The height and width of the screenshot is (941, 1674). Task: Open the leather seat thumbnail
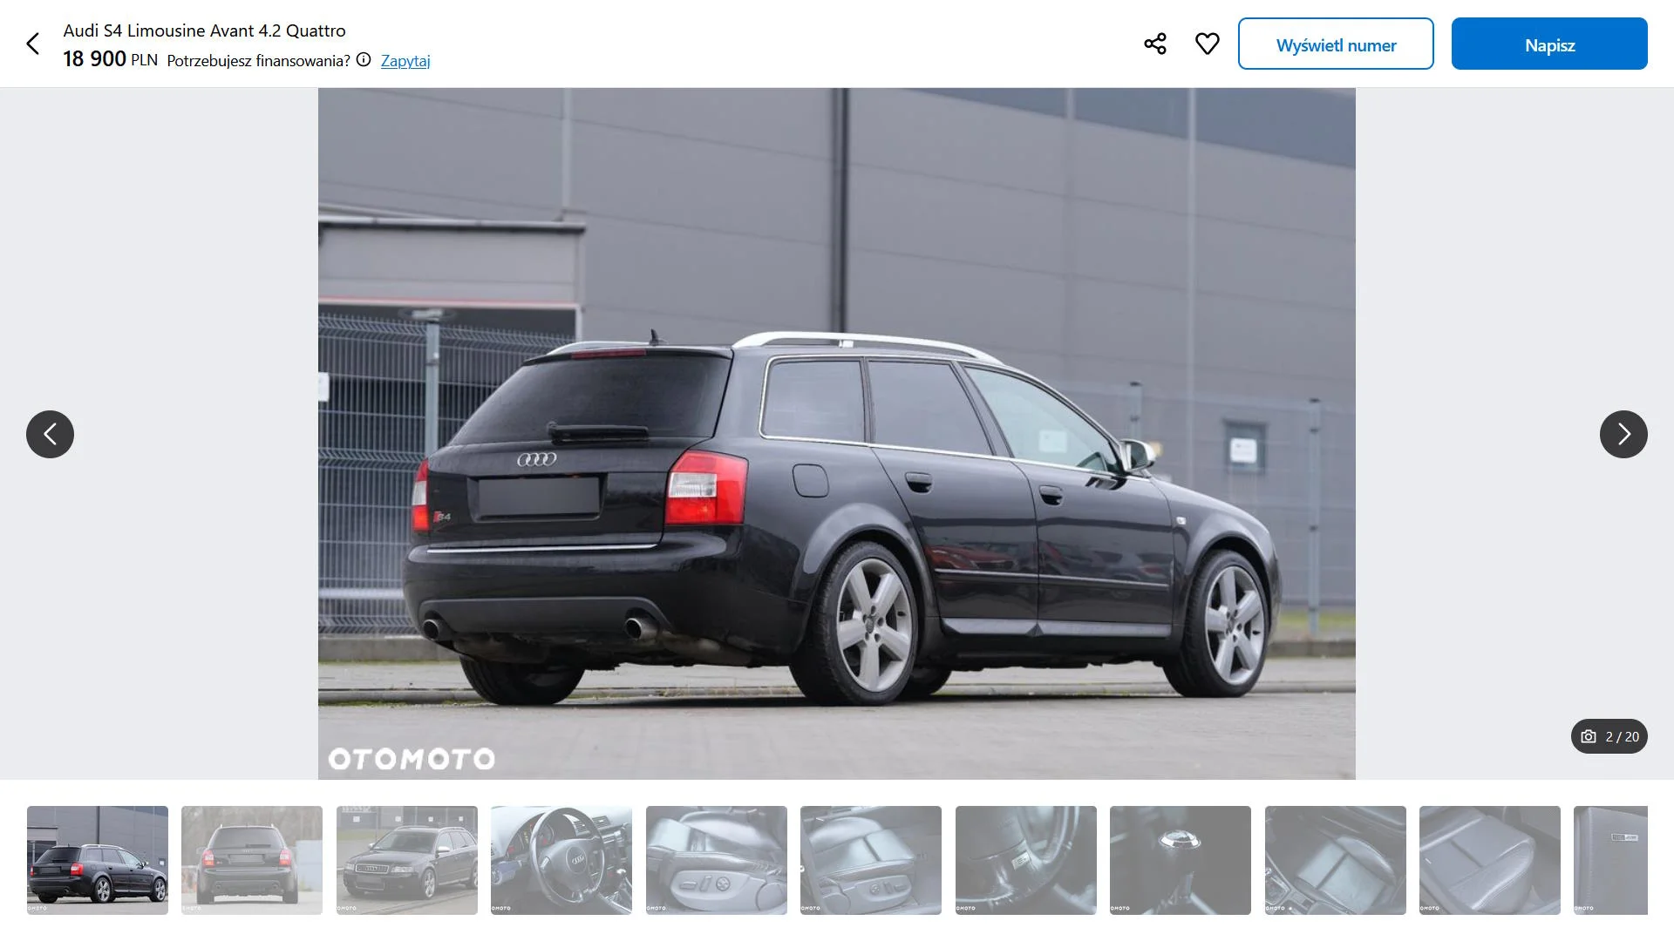click(x=1490, y=860)
